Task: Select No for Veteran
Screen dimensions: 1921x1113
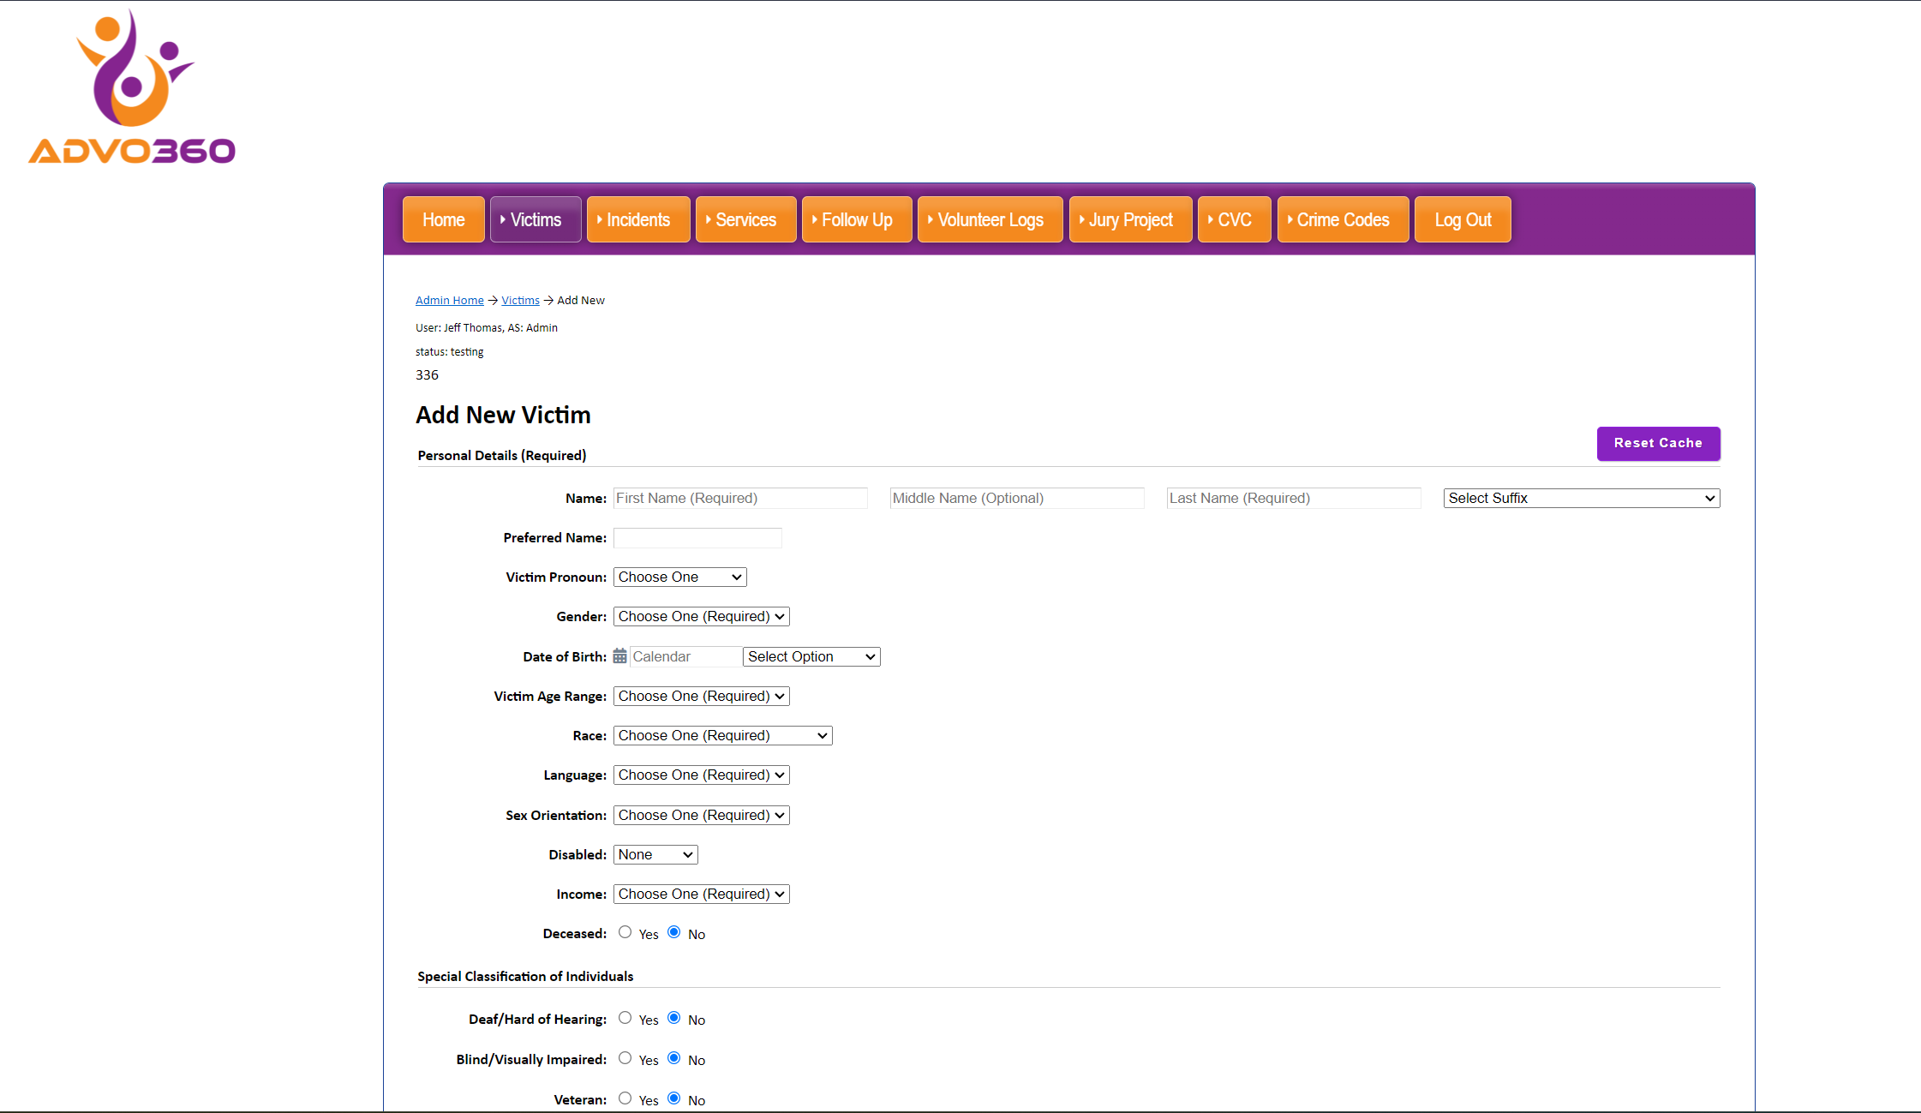Action: click(673, 1098)
